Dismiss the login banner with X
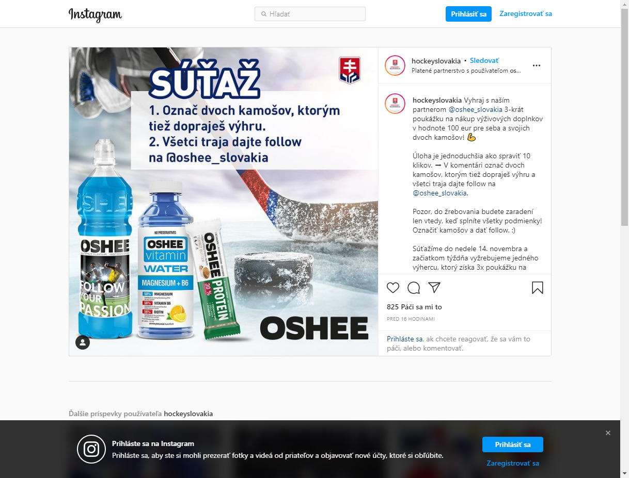This screenshot has width=629, height=478. point(608,433)
